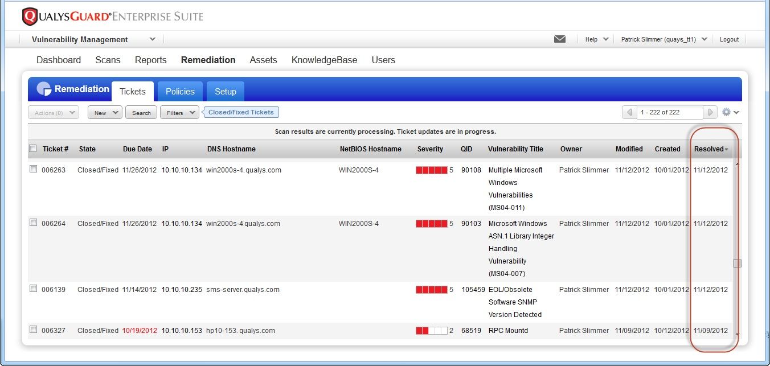Sort by Created column header

(667, 149)
